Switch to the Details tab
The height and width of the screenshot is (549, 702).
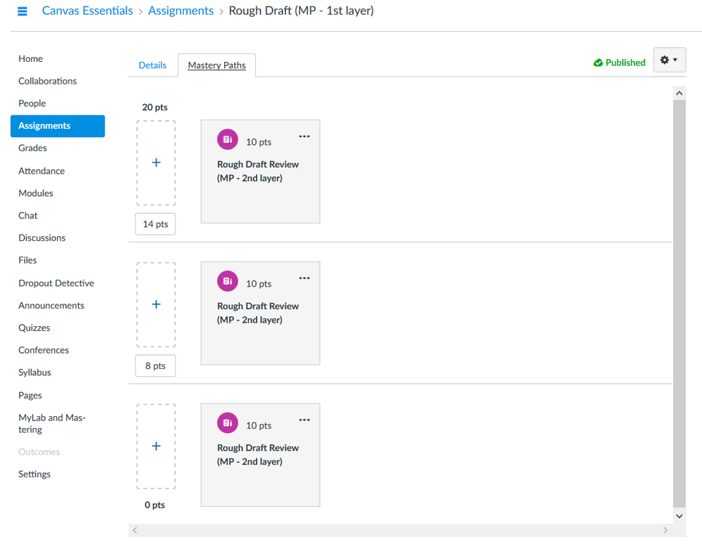point(152,65)
